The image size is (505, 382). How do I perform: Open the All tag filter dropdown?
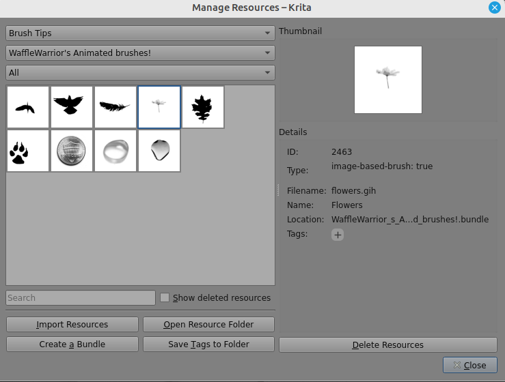140,72
